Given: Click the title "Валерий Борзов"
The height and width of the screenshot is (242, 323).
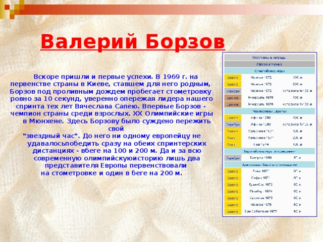Looking at the screenshot, I should (x=133, y=42).
